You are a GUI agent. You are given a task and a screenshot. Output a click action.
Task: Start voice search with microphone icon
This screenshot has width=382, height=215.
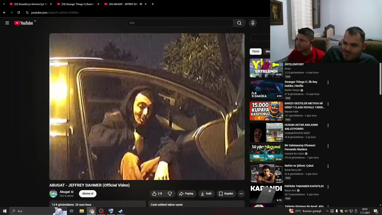tap(253, 23)
